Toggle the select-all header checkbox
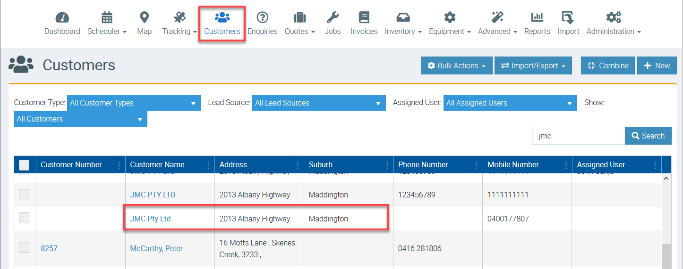This screenshot has width=683, height=269. pyautogui.click(x=24, y=165)
